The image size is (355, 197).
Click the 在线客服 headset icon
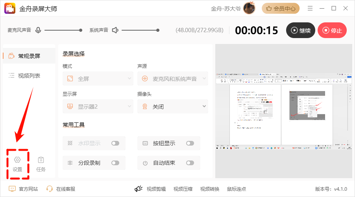coord(49,189)
